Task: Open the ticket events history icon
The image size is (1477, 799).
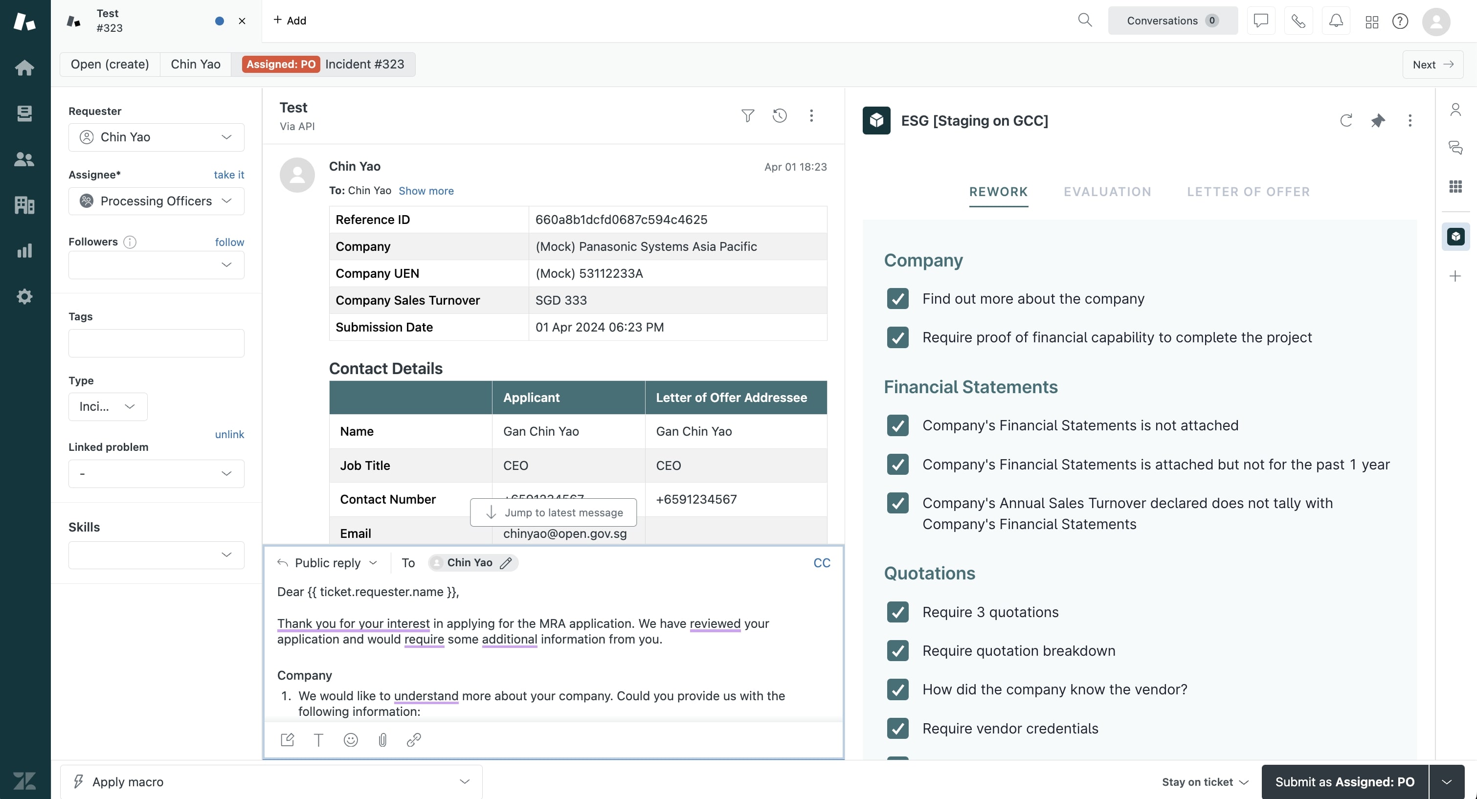Action: pyautogui.click(x=779, y=115)
